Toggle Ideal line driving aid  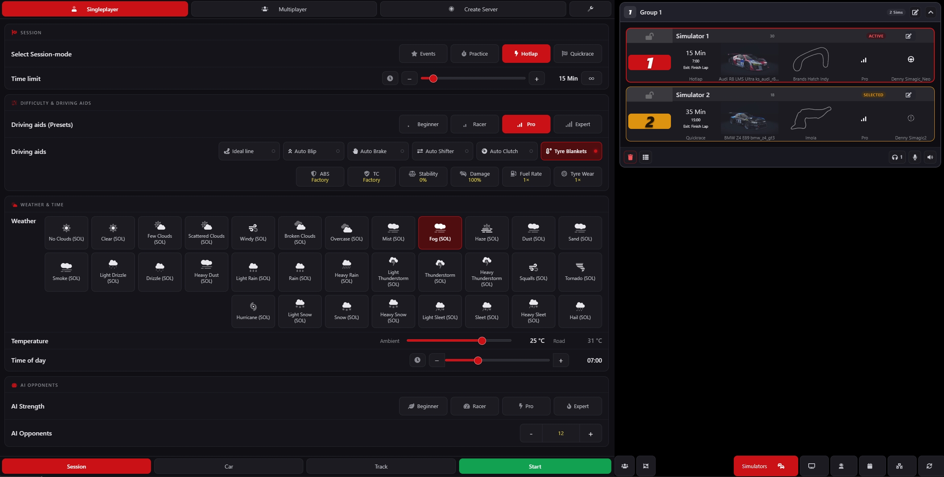tap(249, 151)
